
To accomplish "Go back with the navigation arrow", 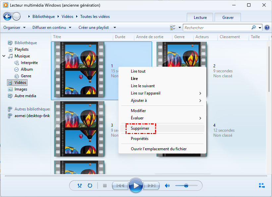I will (7, 16).
